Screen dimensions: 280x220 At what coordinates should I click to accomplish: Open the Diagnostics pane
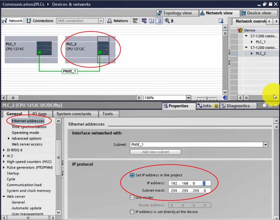pyautogui.click(x=237, y=106)
